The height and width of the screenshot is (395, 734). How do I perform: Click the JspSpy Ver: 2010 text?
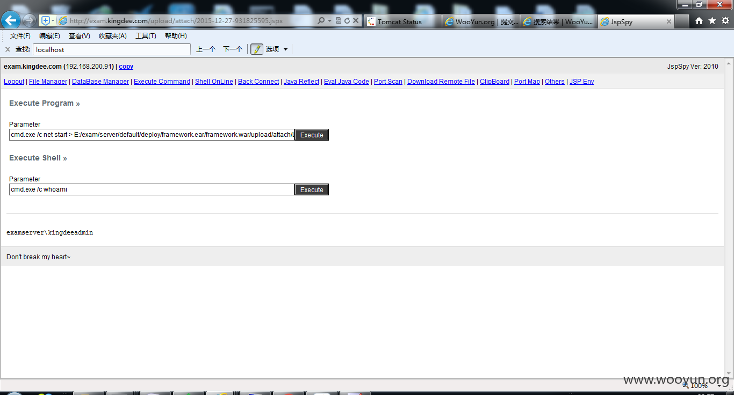click(x=693, y=67)
